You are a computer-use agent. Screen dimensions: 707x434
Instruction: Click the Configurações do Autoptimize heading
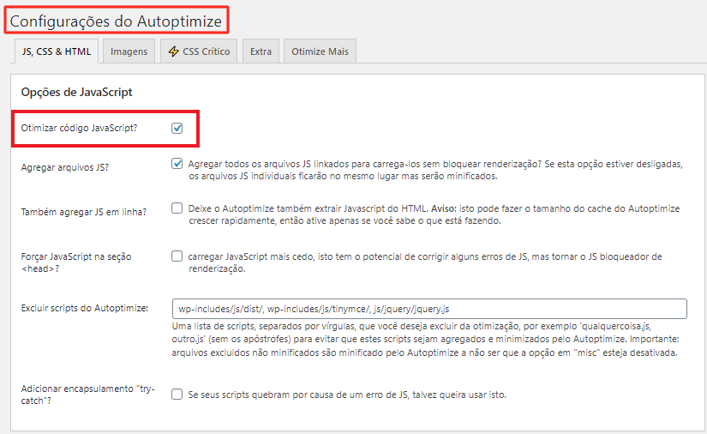(116, 21)
